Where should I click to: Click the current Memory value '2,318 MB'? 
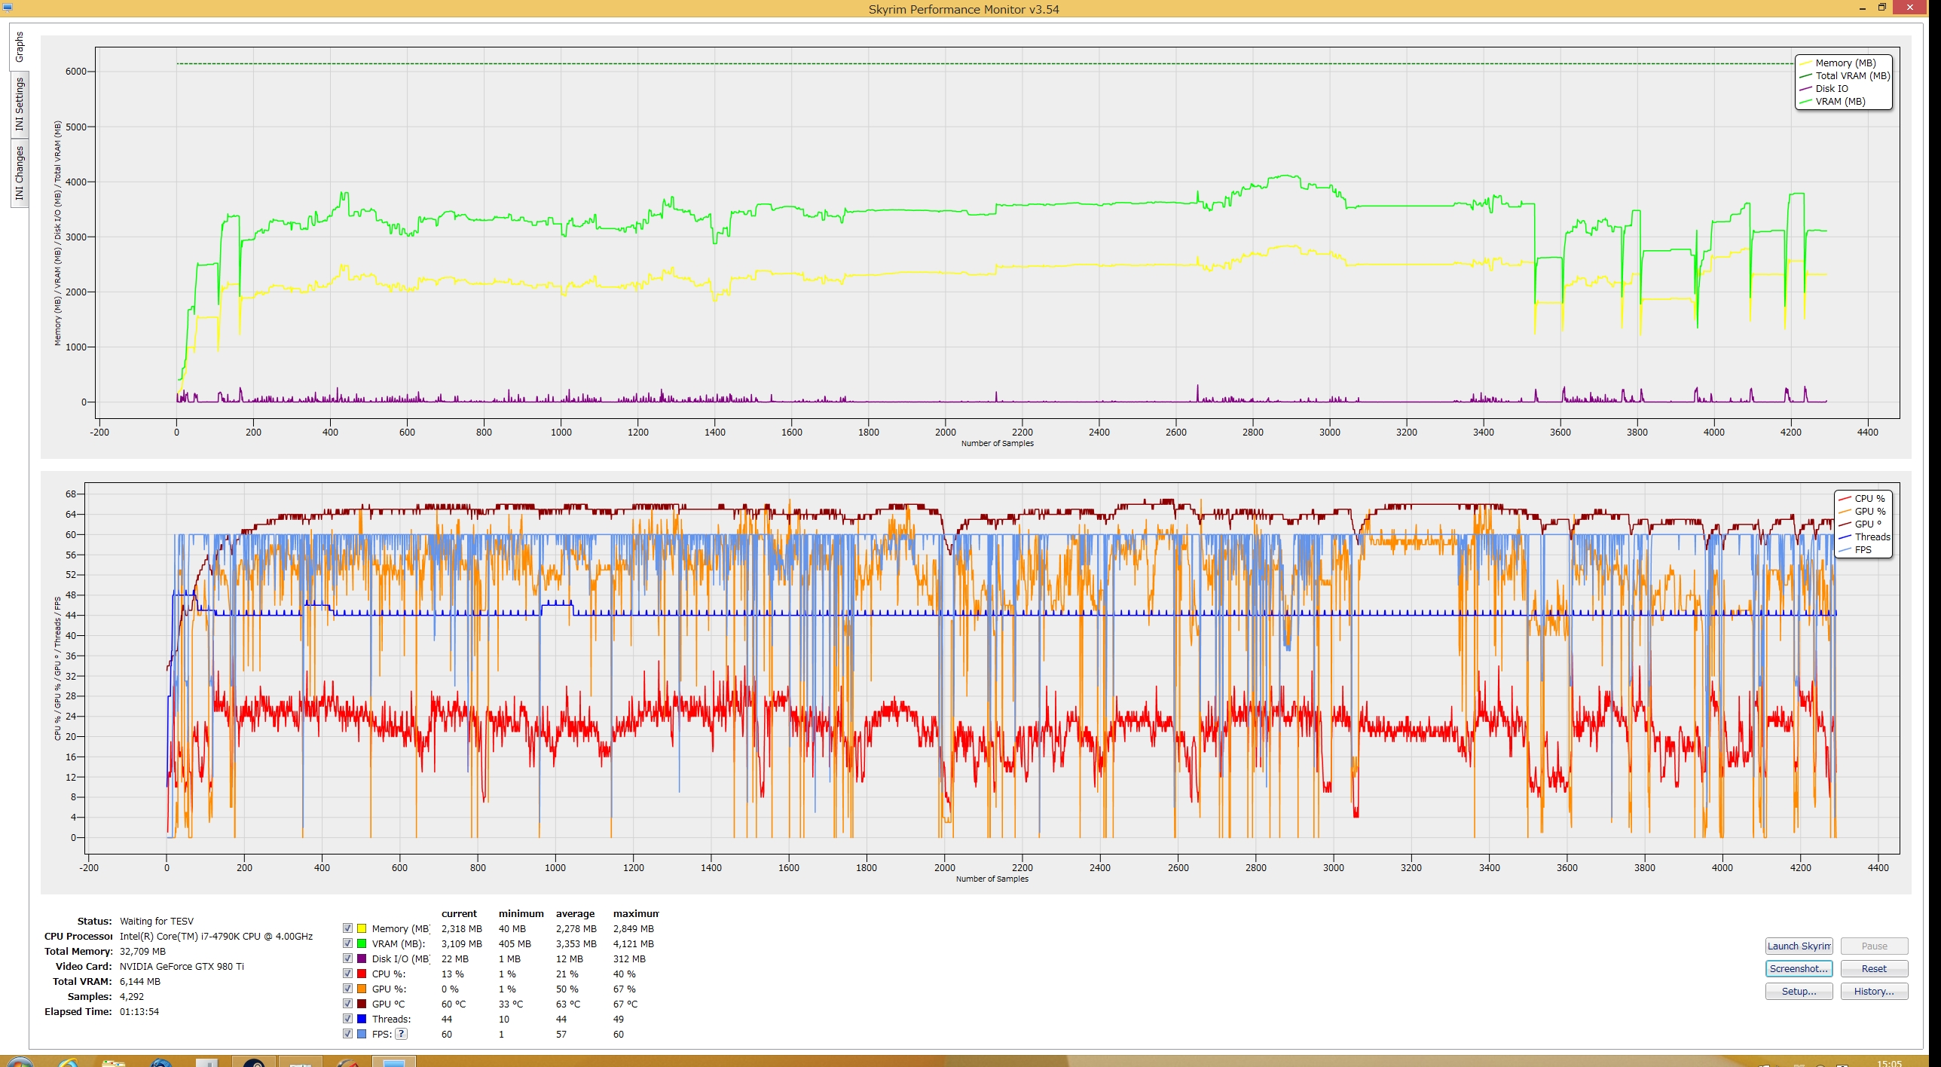coord(462,928)
